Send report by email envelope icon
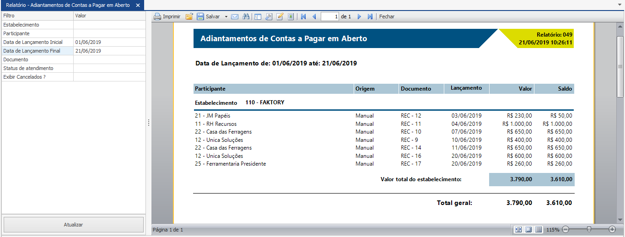The image size is (625, 237). 235,16
